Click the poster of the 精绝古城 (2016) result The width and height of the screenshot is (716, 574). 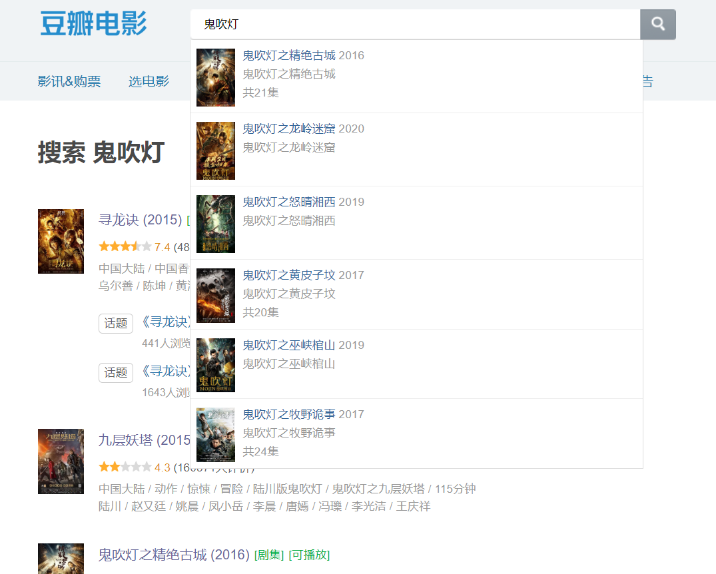61,559
